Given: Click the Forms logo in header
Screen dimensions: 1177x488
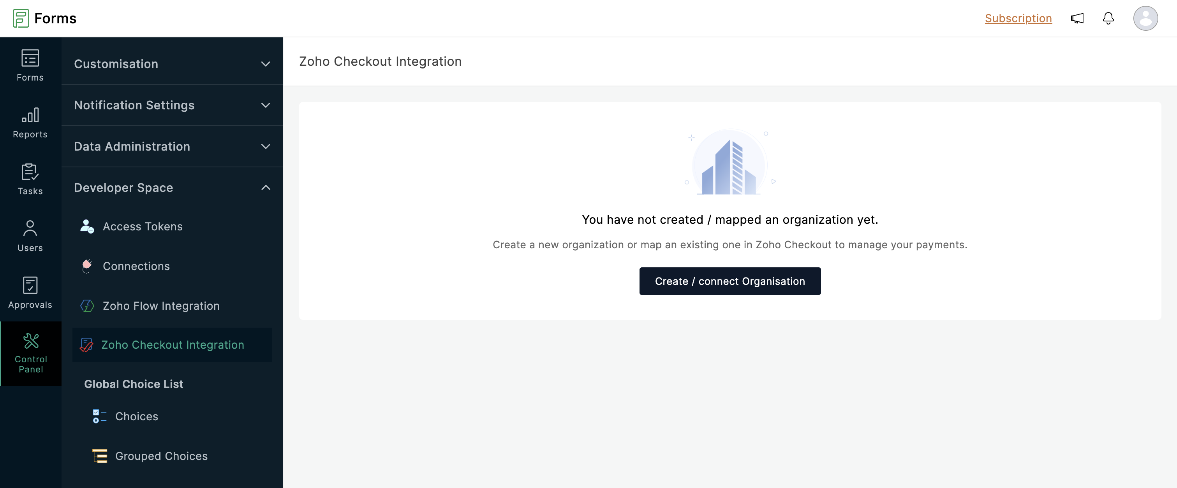Looking at the screenshot, I should (x=45, y=18).
